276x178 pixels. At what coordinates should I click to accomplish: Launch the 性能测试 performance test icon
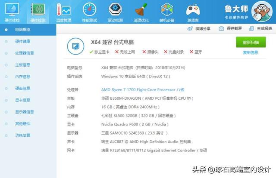pos(89,12)
